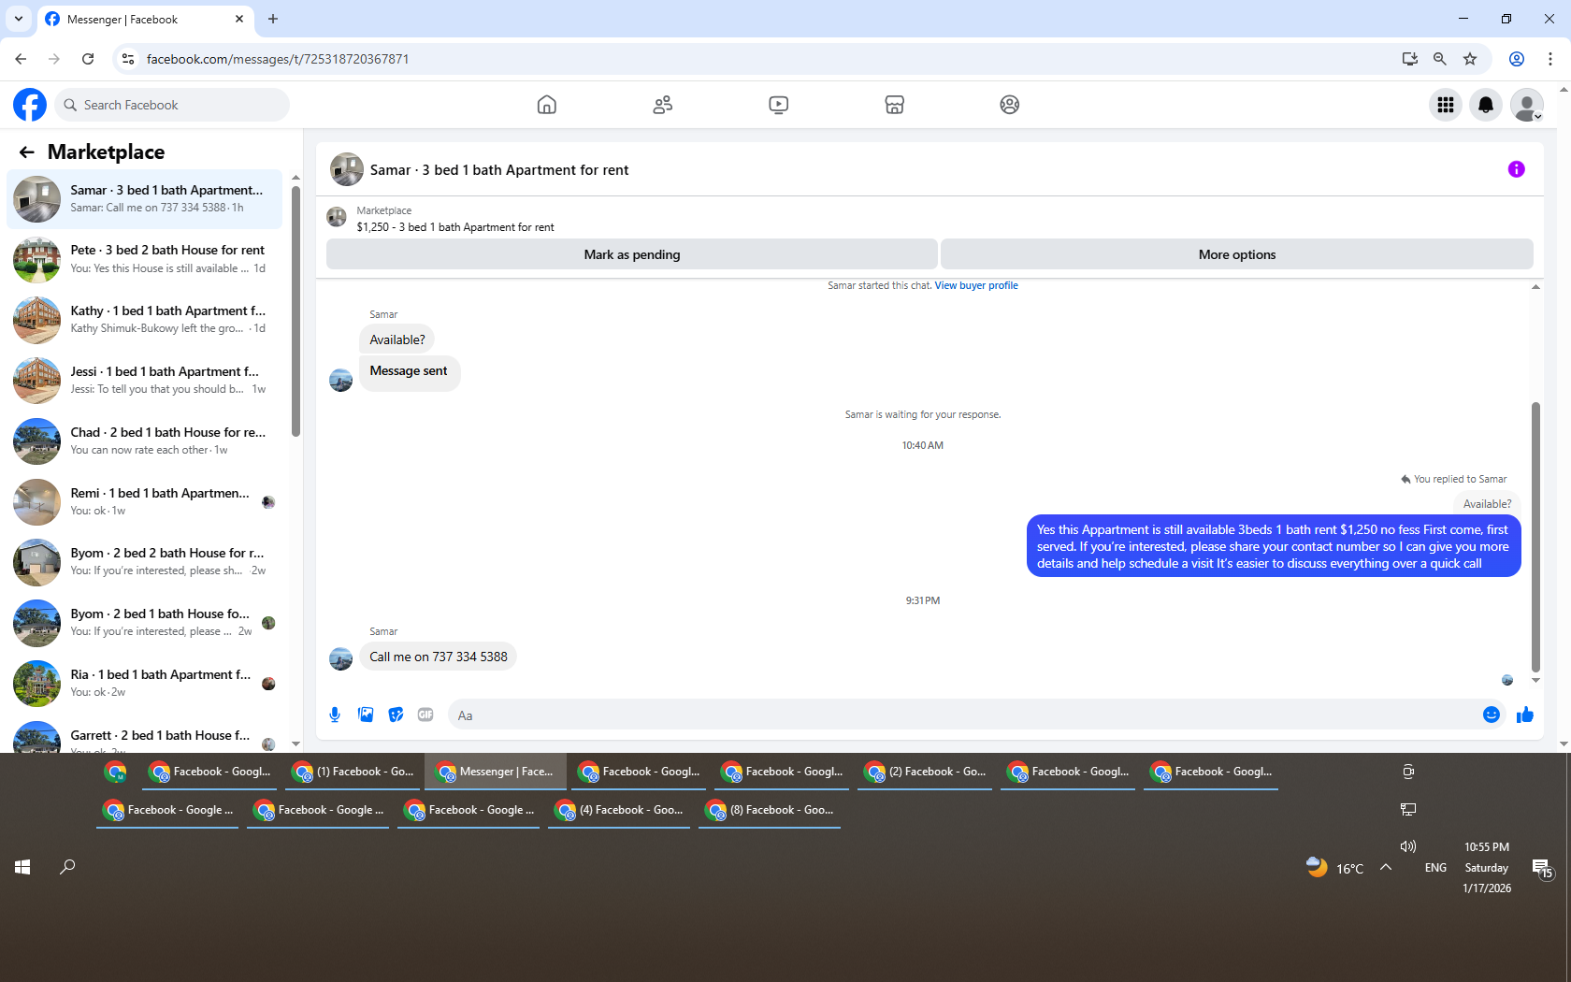Bookmark this page with star icon
1571x982 pixels.
click(1470, 59)
